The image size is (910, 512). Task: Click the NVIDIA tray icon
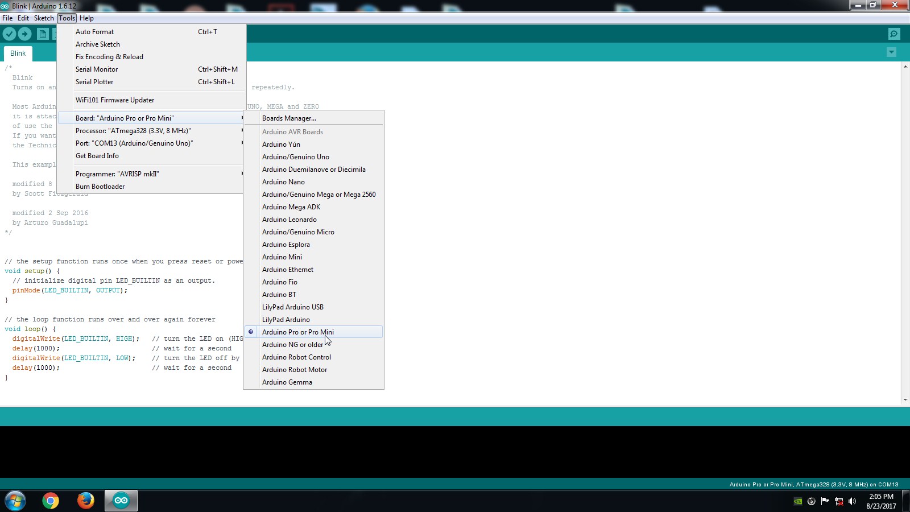coord(798,501)
